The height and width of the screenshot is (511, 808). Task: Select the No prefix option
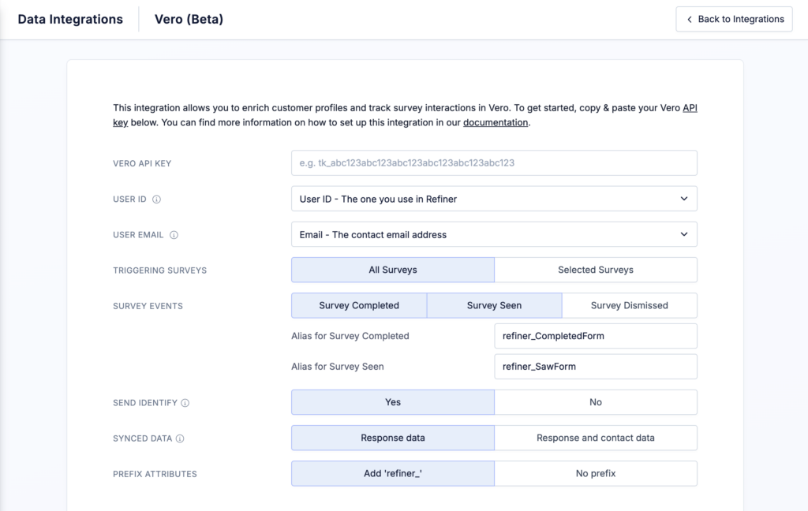coord(595,473)
